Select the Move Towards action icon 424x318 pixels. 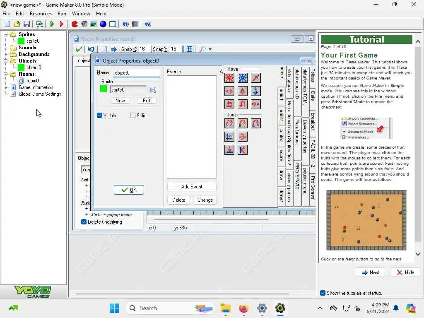click(256, 78)
